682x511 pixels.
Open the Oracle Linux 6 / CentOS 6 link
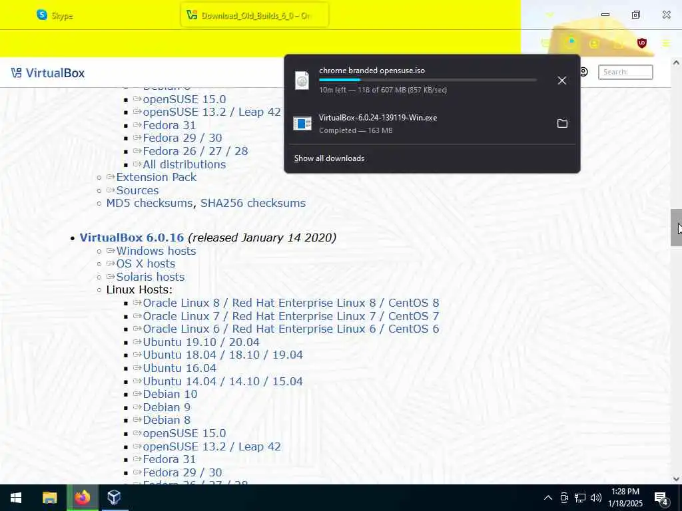pos(291,329)
